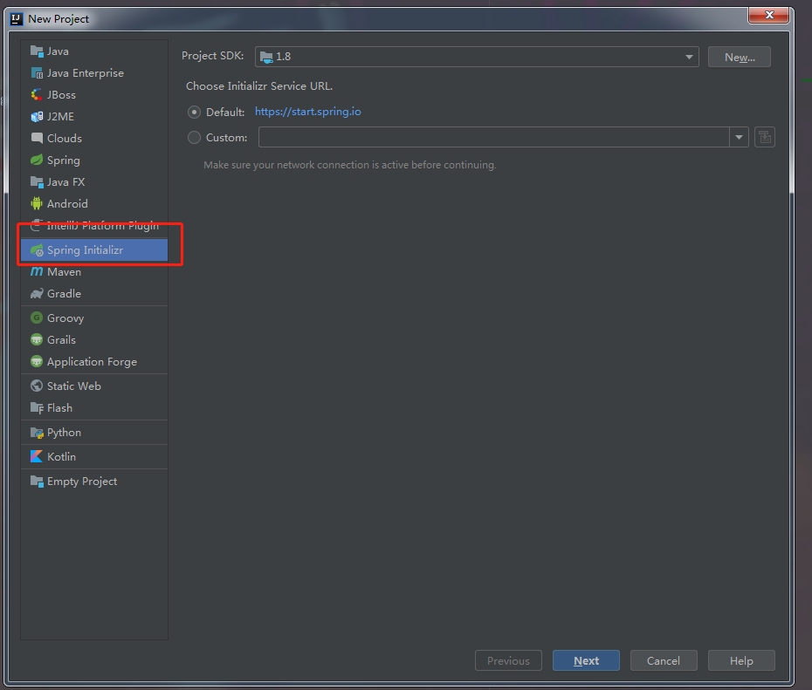Viewport: 812px width, 690px height.
Task: Click the Static Web globe icon
Action: [37, 386]
